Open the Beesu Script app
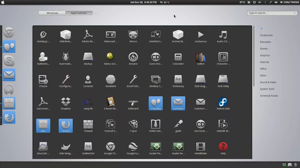 tap(111, 59)
